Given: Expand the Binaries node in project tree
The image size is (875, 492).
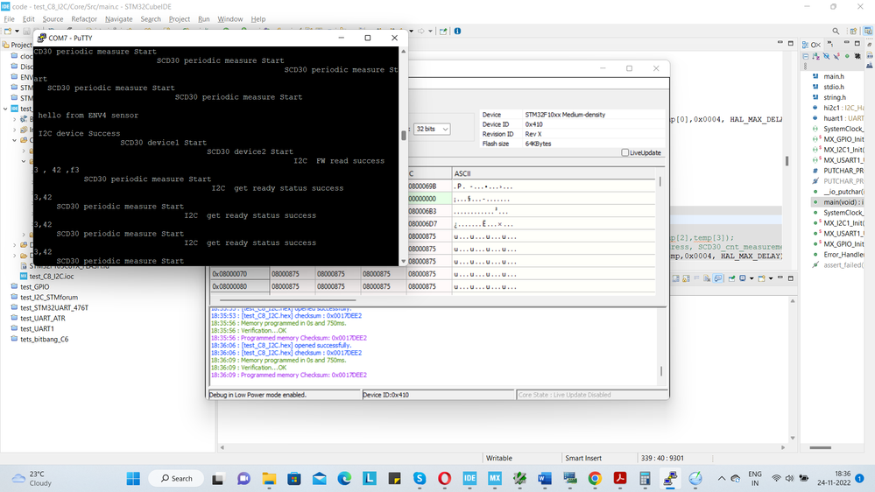Looking at the screenshot, I should coord(15,119).
